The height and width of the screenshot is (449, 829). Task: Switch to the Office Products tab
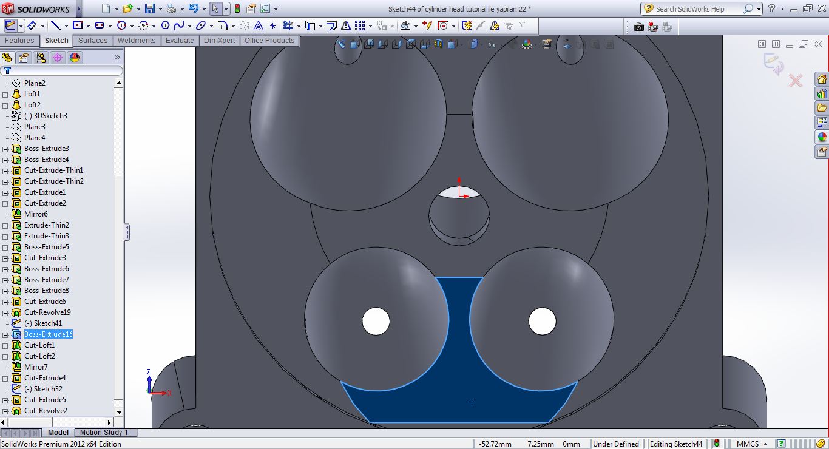(269, 41)
